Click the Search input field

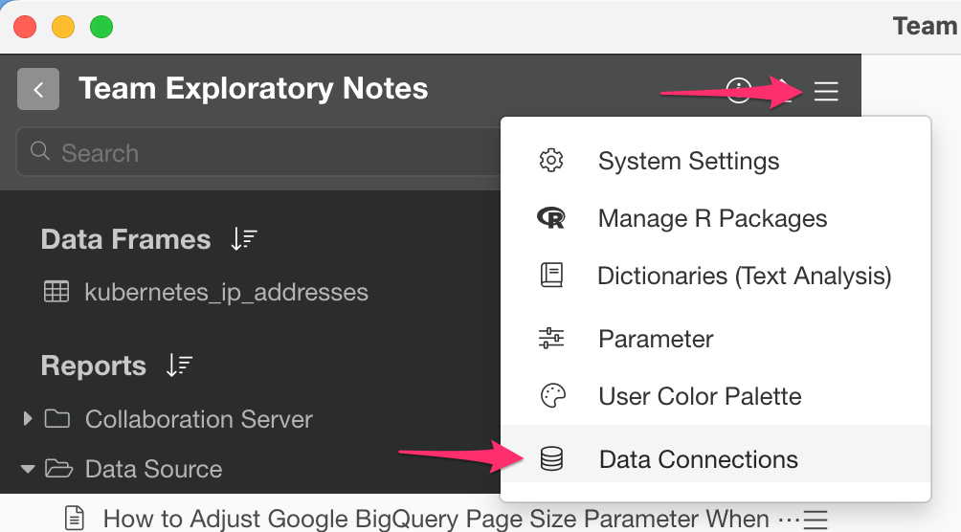(257, 152)
